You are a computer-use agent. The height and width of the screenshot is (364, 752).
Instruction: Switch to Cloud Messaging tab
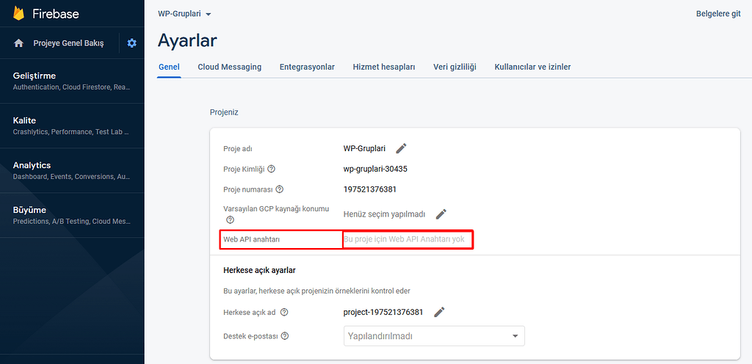229,67
